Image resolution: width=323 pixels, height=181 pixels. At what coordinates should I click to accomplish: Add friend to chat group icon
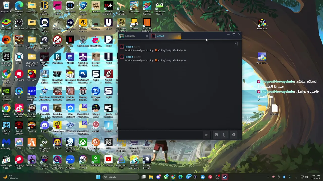236,44
